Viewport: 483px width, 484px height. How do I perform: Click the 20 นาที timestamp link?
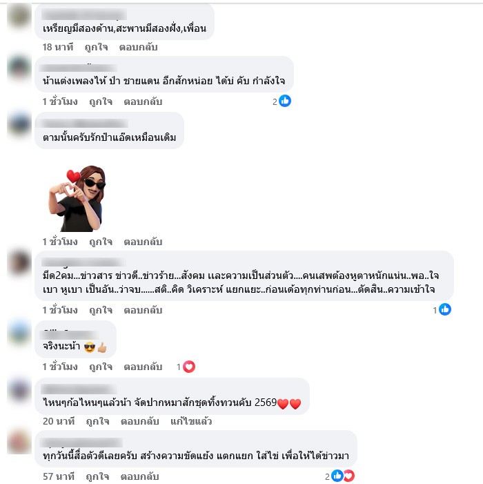pyautogui.click(x=59, y=421)
